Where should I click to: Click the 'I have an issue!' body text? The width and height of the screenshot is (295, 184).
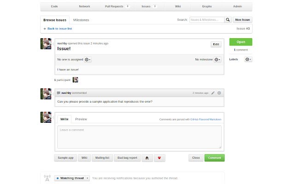coord(68,69)
